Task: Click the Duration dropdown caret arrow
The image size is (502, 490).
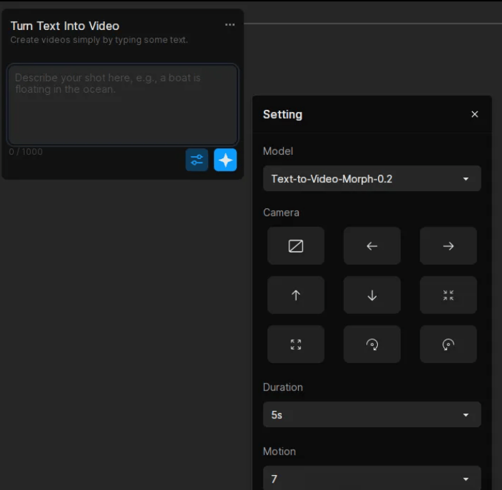Action: click(x=466, y=415)
